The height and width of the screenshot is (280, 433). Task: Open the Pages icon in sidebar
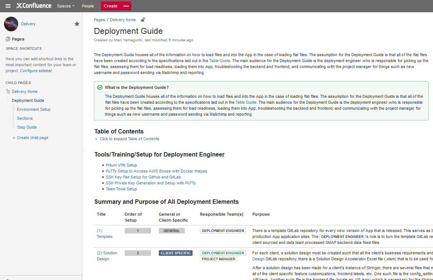[8, 39]
